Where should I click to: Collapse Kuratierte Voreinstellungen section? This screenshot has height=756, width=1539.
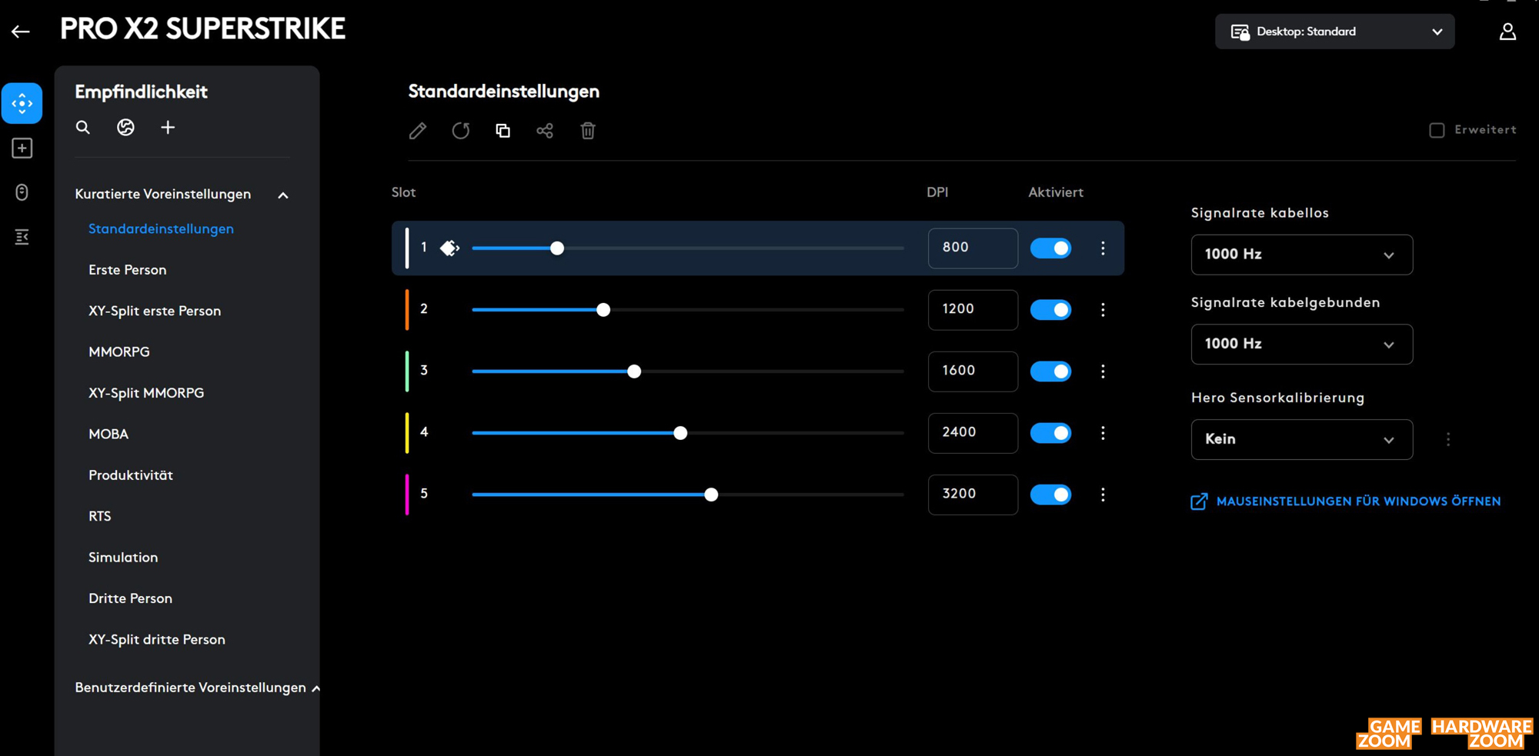283,195
